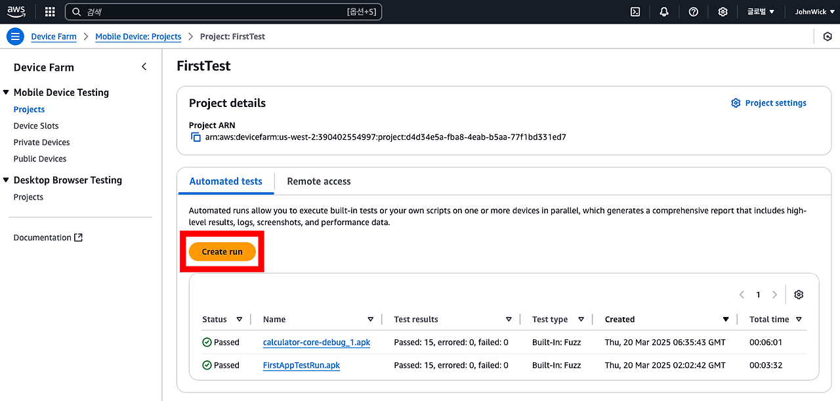Open the region selector dropdown
The height and width of the screenshot is (401, 840).
pyautogui.click(x=761, y=12)
